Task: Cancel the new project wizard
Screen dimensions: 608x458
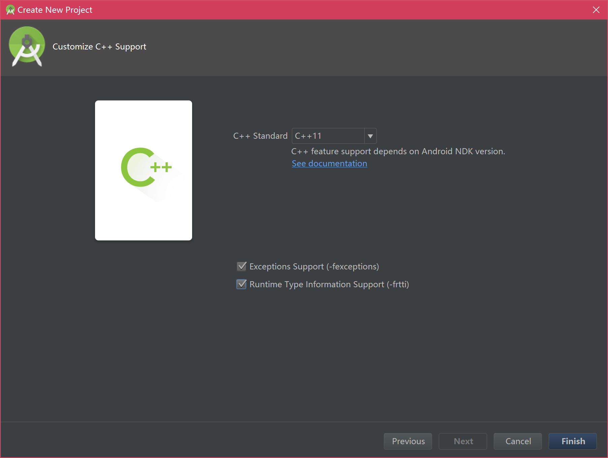Action: (518, 441)
